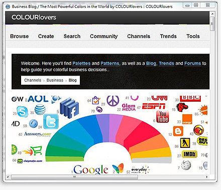221x190 pixels.
Task: Click the Wikipedia globe logo
Action: [186, 165]
